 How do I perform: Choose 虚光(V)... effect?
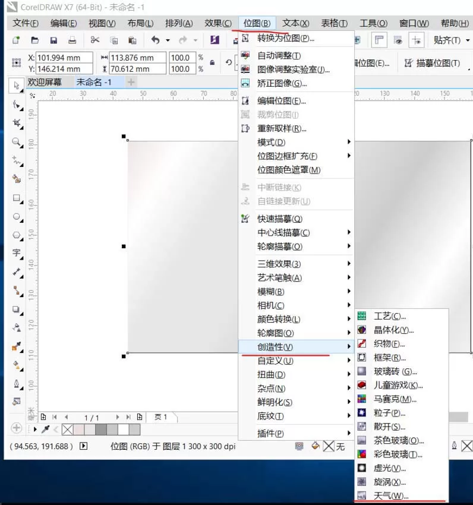402,468
